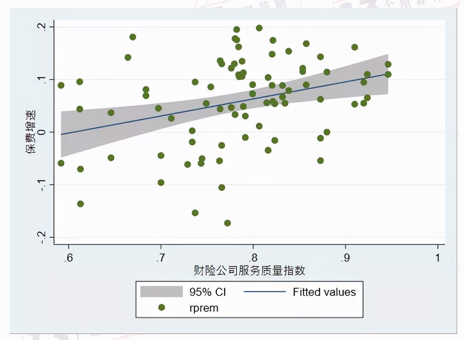The height and width of the screenshot is (340, 464).
Task: Click the x-axis tick label ".7"
Action: pos(160,258)
